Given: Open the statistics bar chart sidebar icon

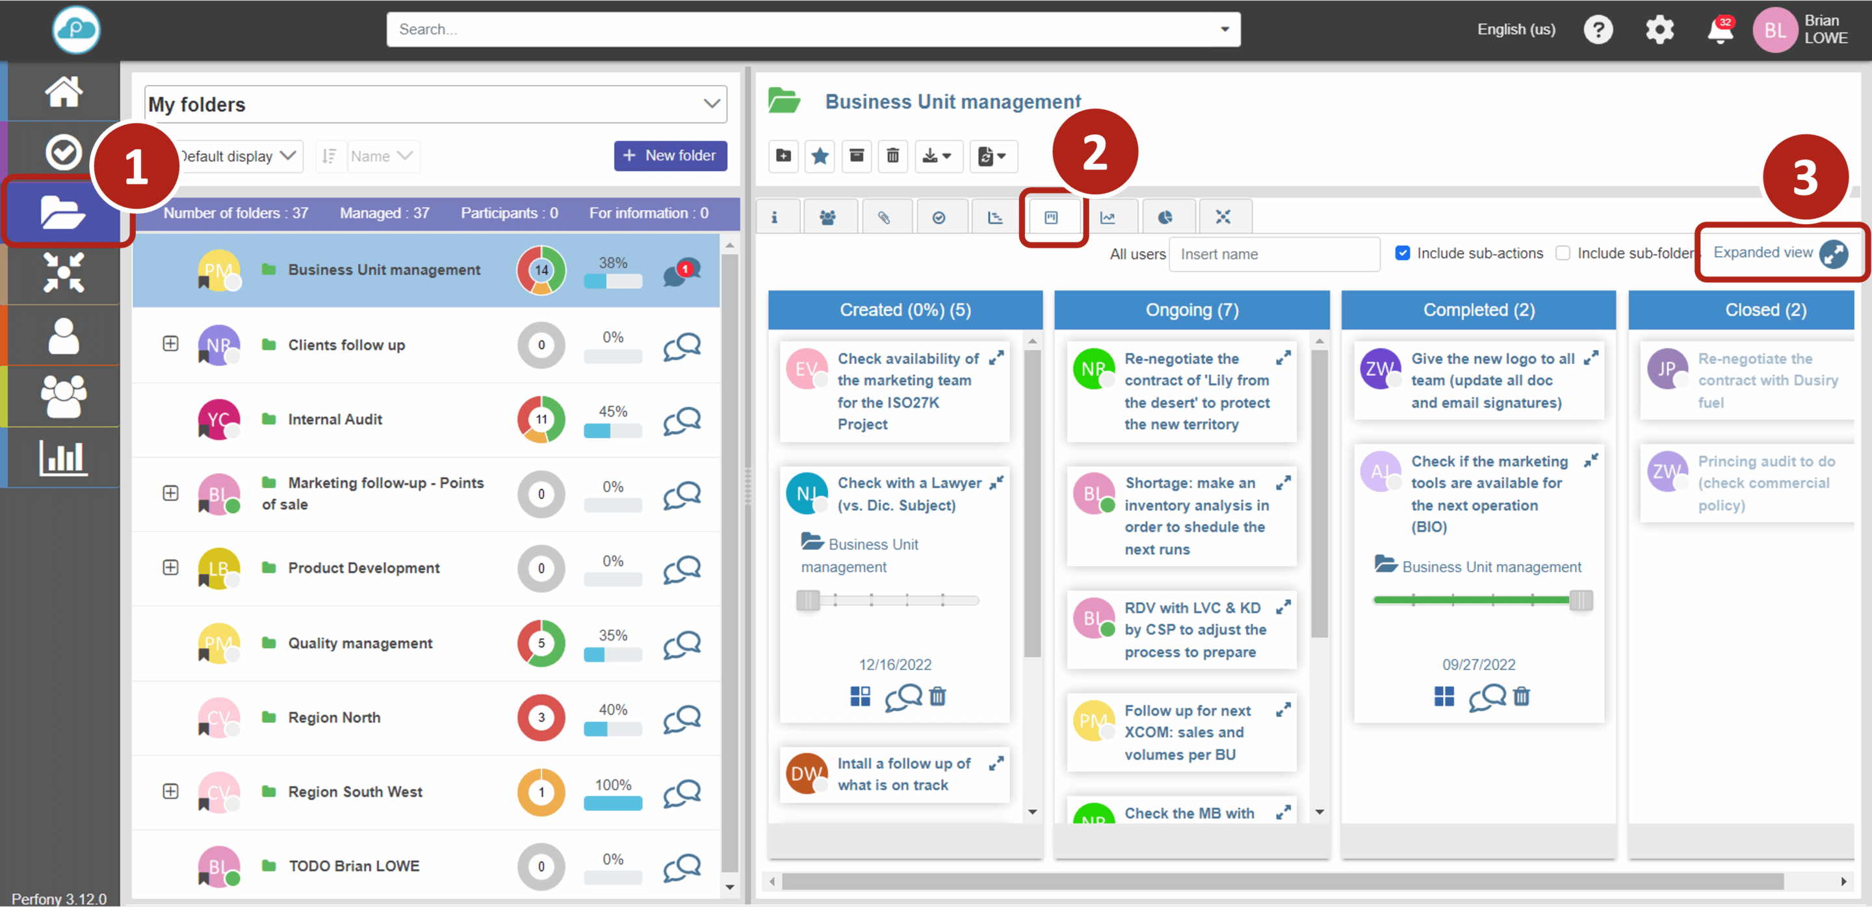Looking at the screenshot, I should (63, 458).
